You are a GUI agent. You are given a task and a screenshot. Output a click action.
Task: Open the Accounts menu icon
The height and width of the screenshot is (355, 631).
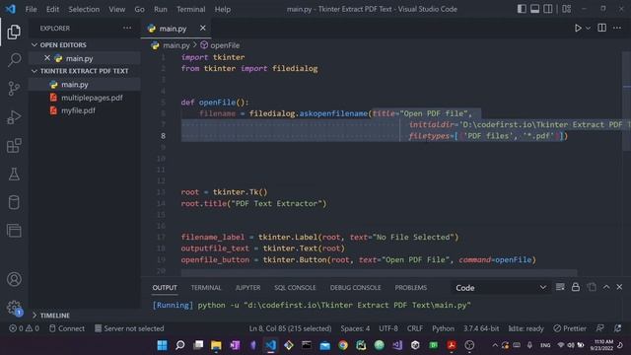(x=14, y=279)
